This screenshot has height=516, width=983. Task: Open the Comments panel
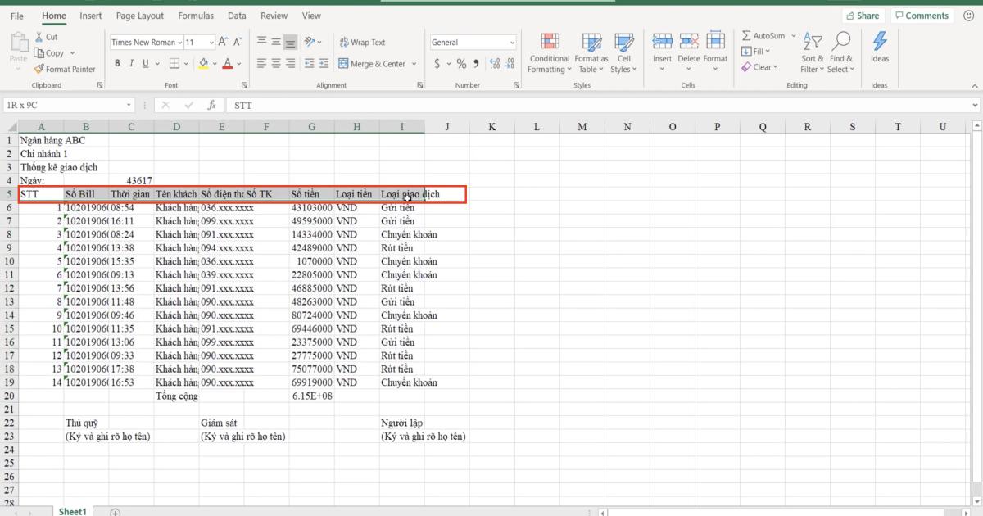921,15
